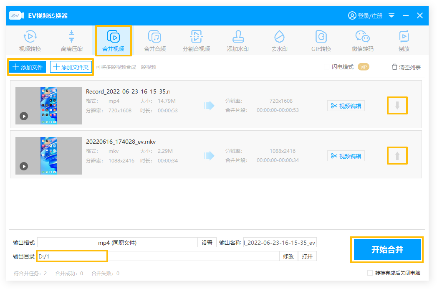
Task: Move Record_2022-06-23 file down with arrow
Action: (397, 105)
